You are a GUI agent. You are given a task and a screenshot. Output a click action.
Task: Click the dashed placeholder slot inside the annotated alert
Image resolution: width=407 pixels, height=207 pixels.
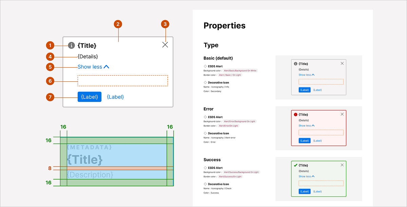123,81
